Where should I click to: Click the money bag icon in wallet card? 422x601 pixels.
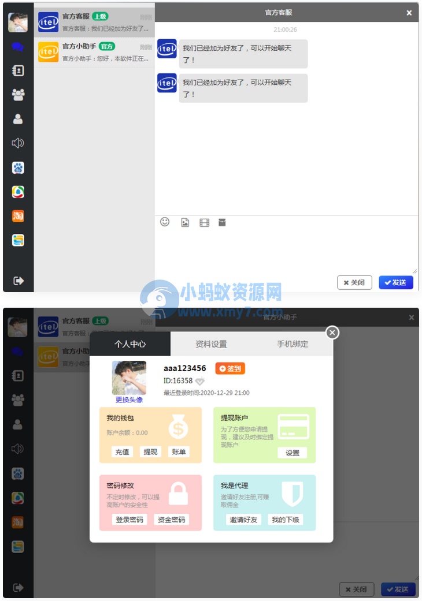point(179,427)
